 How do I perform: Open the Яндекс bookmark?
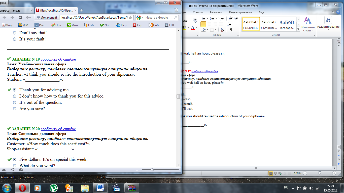click(x=9, y=25)
